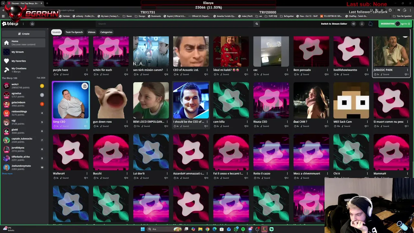Viewport: 414px width, 233px height.
Task: Click Windows Start button on taskbar
Action: (x=143, y=229)
